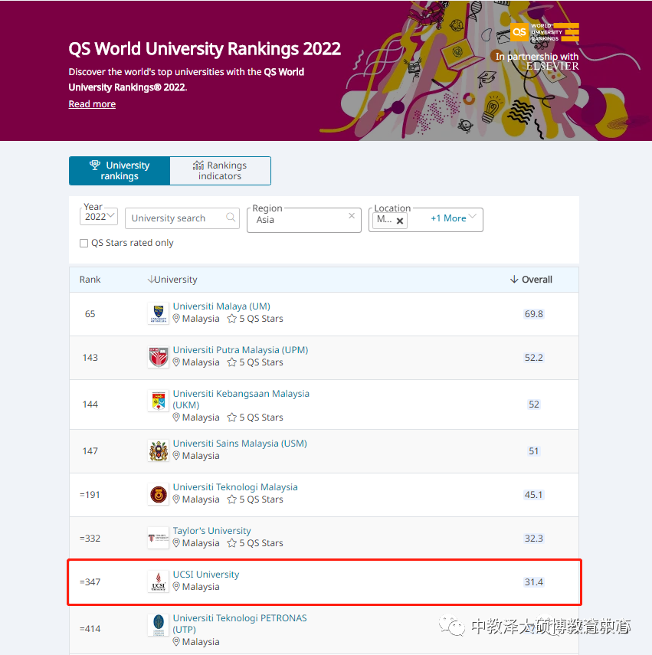Image resolution: width=652 pixels, height=655 pixels.
Task: Select overall score 45.1
Action: [x=534, y=495]
